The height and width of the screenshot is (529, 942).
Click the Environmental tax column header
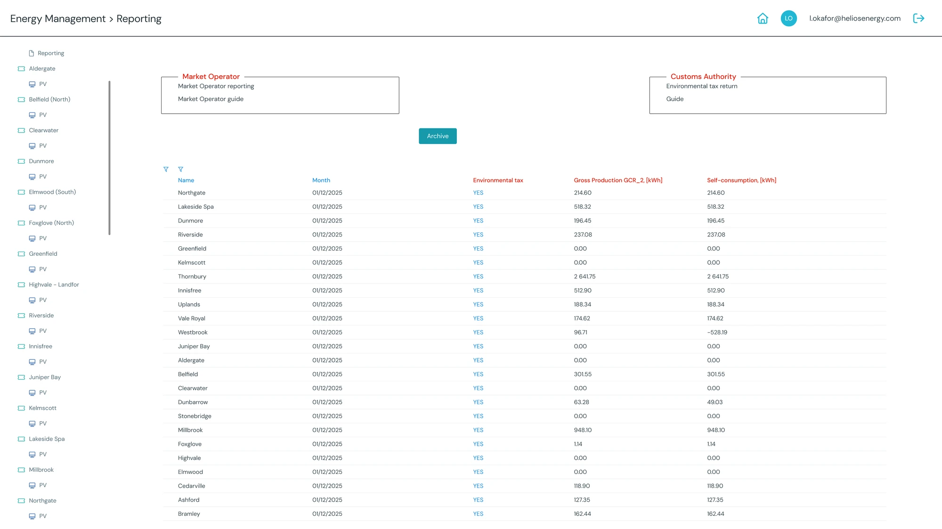point(498,180)
